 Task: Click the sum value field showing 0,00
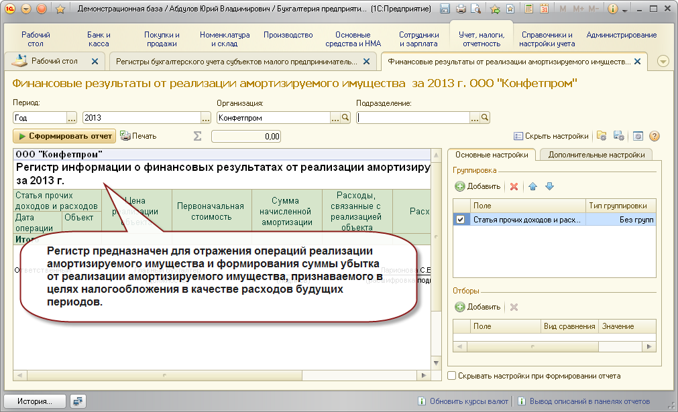[x=245, y=137]
